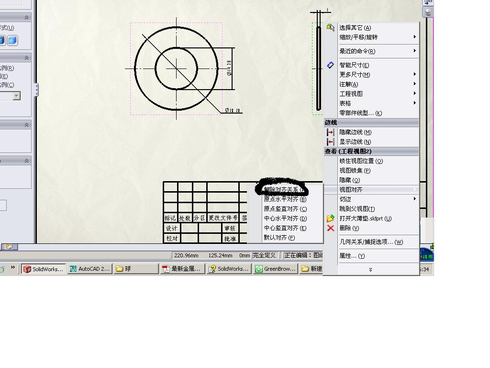Choose 原点水平对齐 (B) in submenu
The height and width of the screenshot is (368, 490).
(x=285, y=199)
